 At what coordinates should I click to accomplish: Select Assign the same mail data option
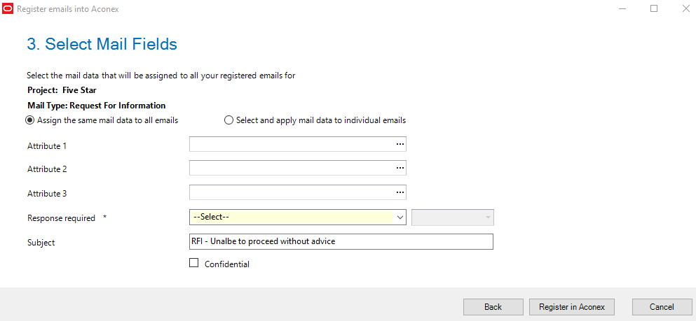[x=31, y=120]
